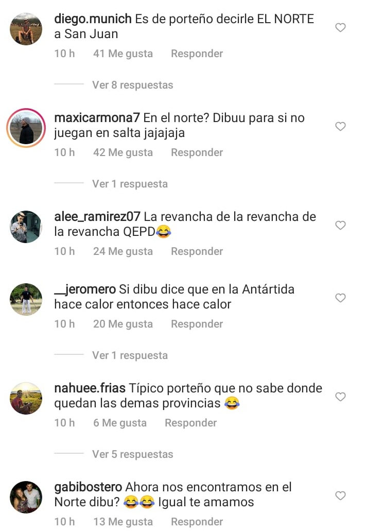Viewport: 366px width, 531px height.
Task: Like alee_ramirez07's comment about la revancha
Action: click(340, 225)
